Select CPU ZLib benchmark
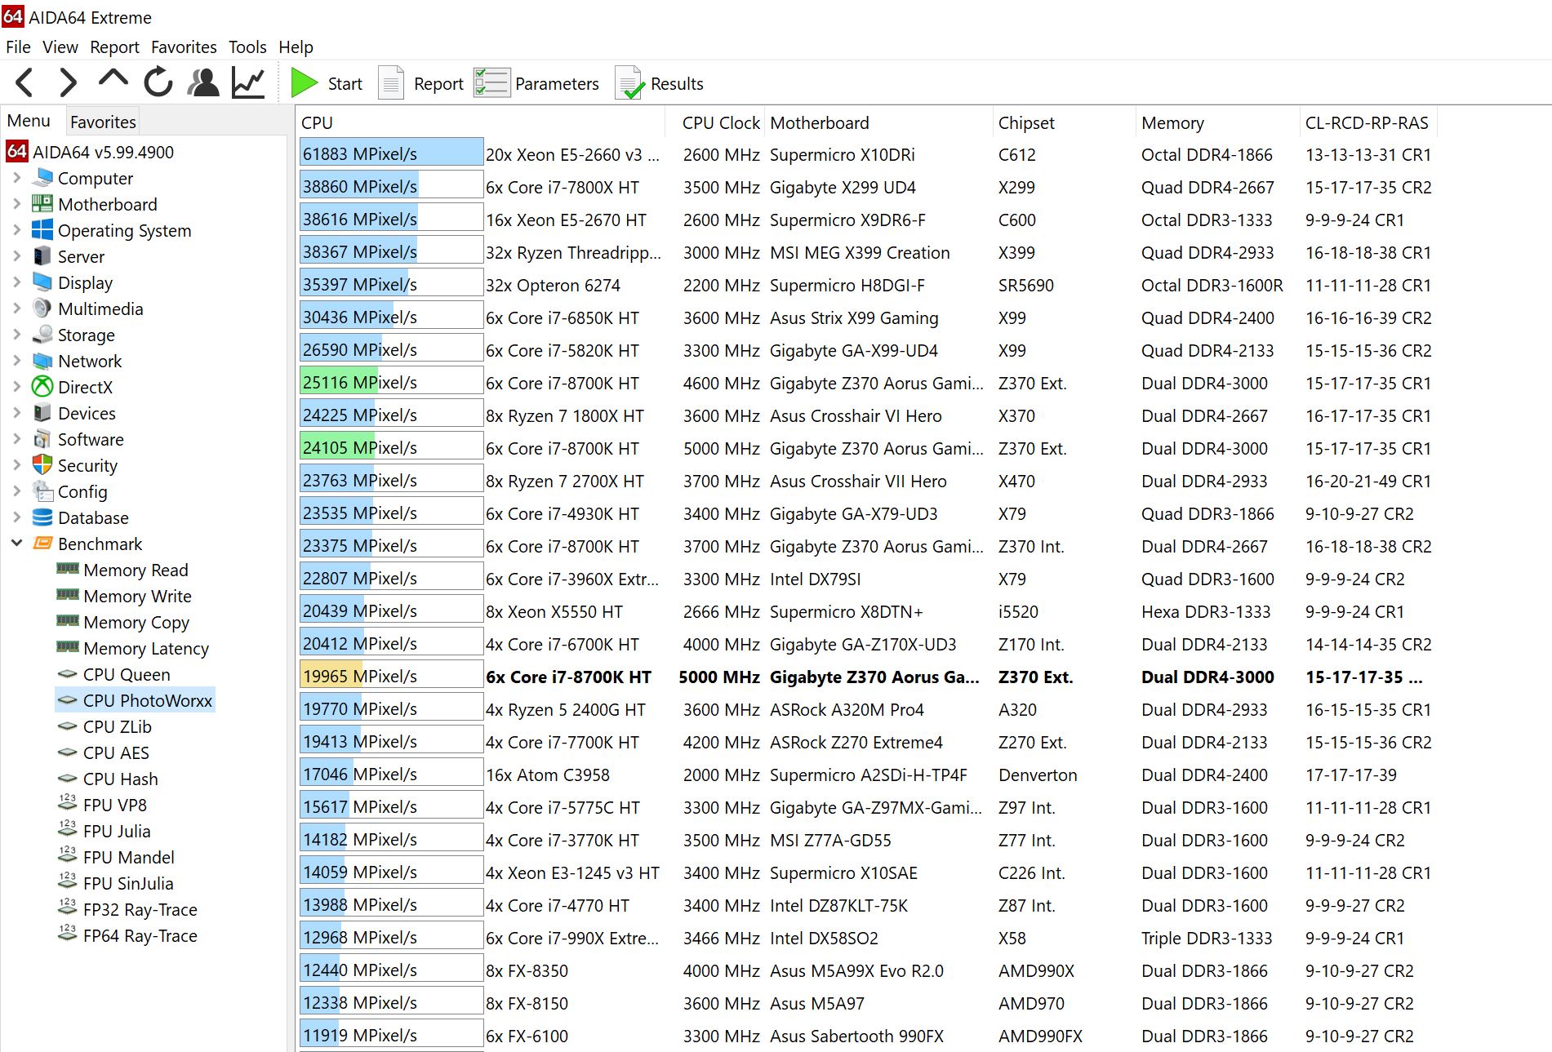Image resolution: width=1552 pixels, height=1052 pixels. point(118,726)
